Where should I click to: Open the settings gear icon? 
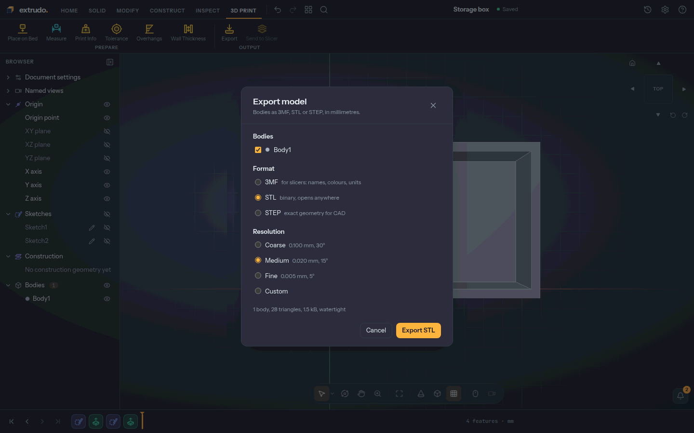[665, 10]
